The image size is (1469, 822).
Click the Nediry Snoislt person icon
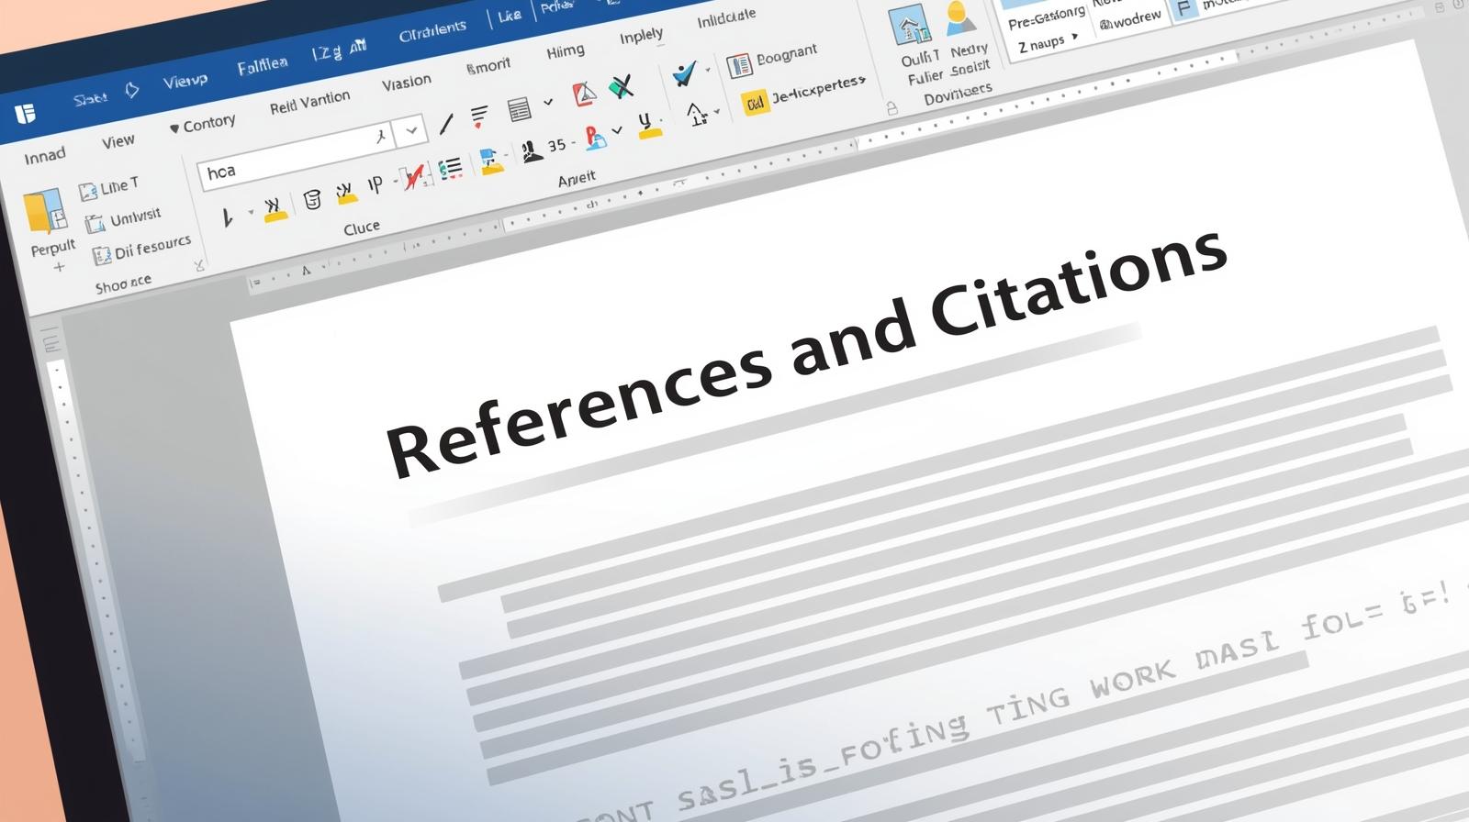[960, 17]
